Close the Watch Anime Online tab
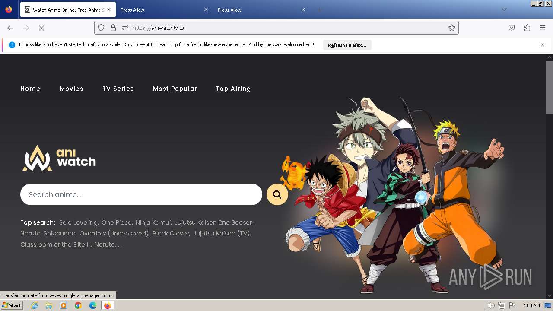 tap(108, 10)
